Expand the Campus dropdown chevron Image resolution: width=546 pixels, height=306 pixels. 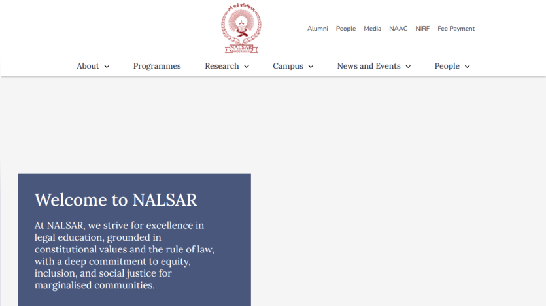[x=311, y=67]
